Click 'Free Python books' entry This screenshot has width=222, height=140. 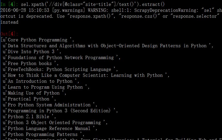(30, 63)
